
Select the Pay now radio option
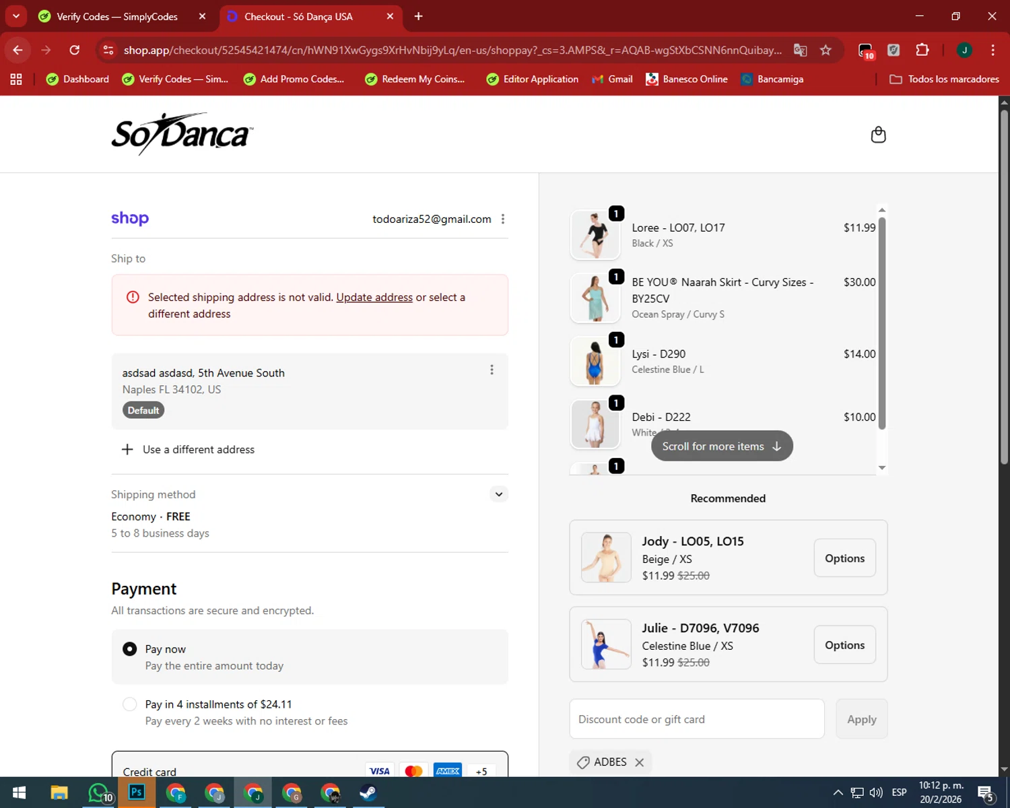click(130, 649)
